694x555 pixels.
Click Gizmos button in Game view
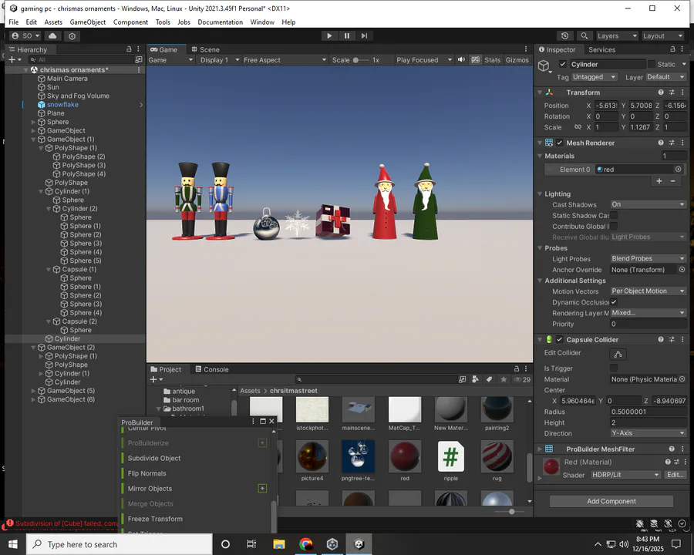(x=517, y=60)
